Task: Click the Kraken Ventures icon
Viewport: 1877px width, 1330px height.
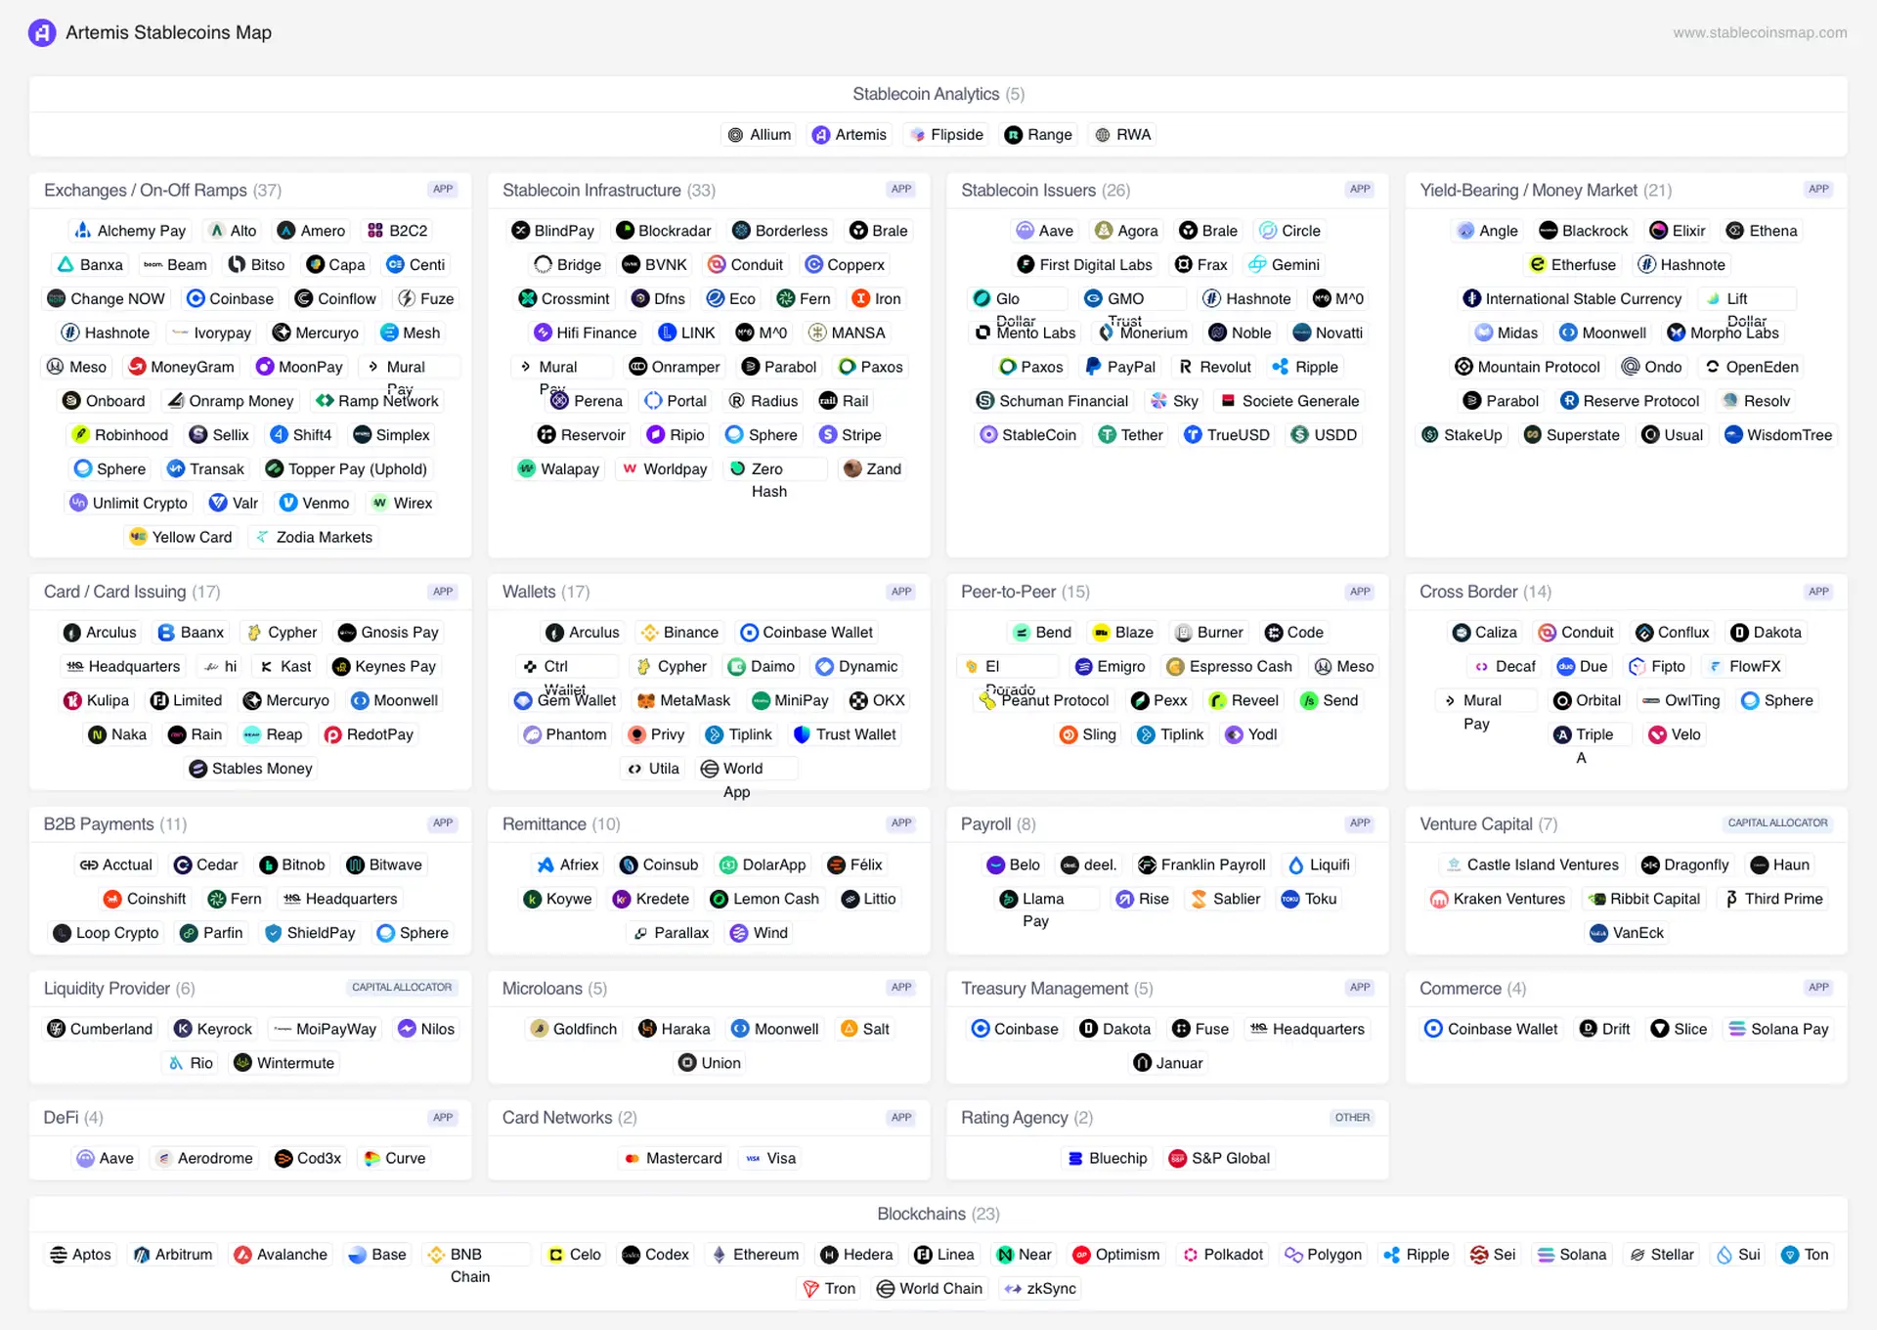Action: (x=1439, y=899)
